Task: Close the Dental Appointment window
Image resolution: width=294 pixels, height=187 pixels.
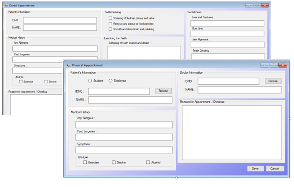Action: [265, 6]
